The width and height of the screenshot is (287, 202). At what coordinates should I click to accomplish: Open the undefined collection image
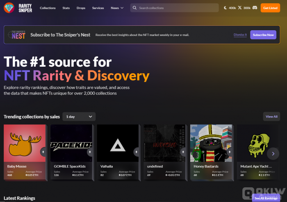coord(164,143)
